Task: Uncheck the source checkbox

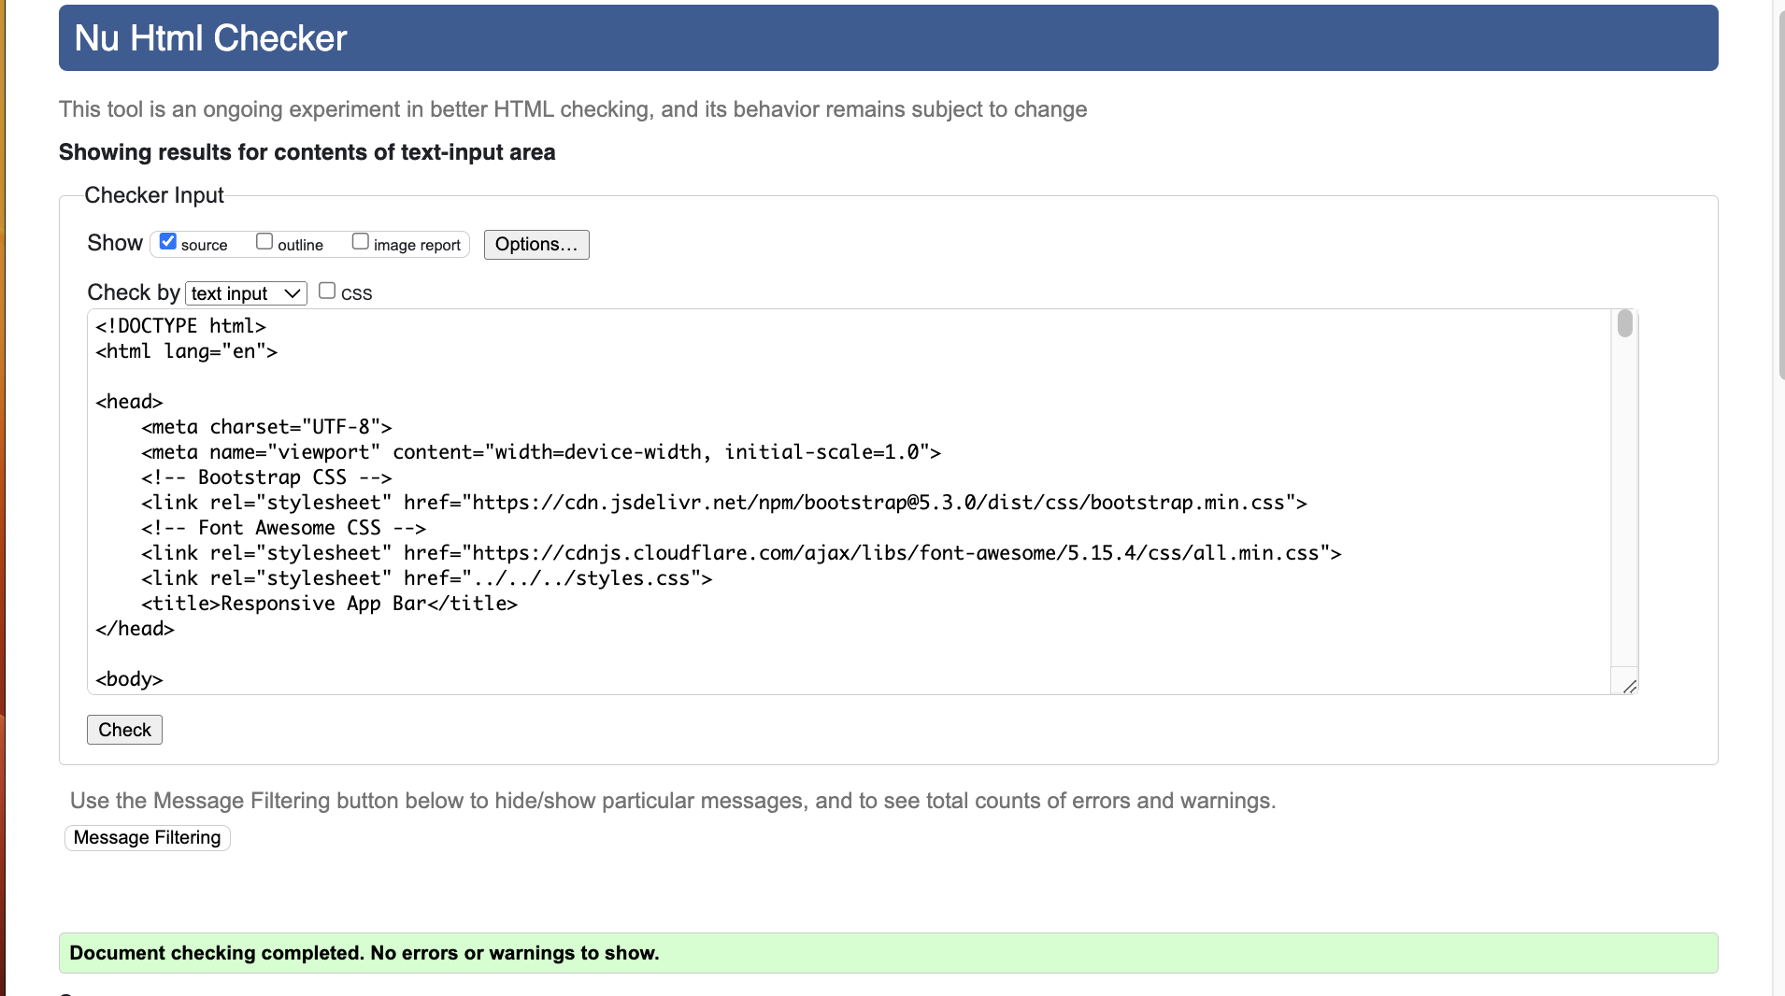Action: point(168,242)
